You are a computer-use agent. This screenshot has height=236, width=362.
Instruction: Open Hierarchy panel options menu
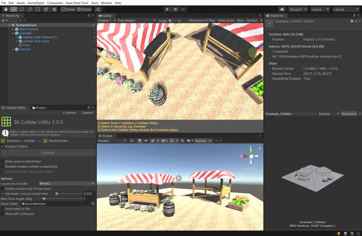pyautogui.click(x=93, y=15)
